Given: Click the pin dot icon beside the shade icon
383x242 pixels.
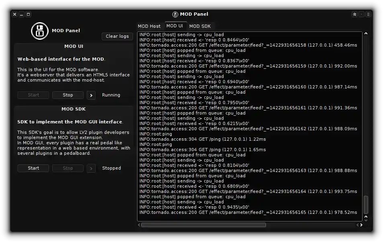Looking at the screenshot, I should 361,14.
